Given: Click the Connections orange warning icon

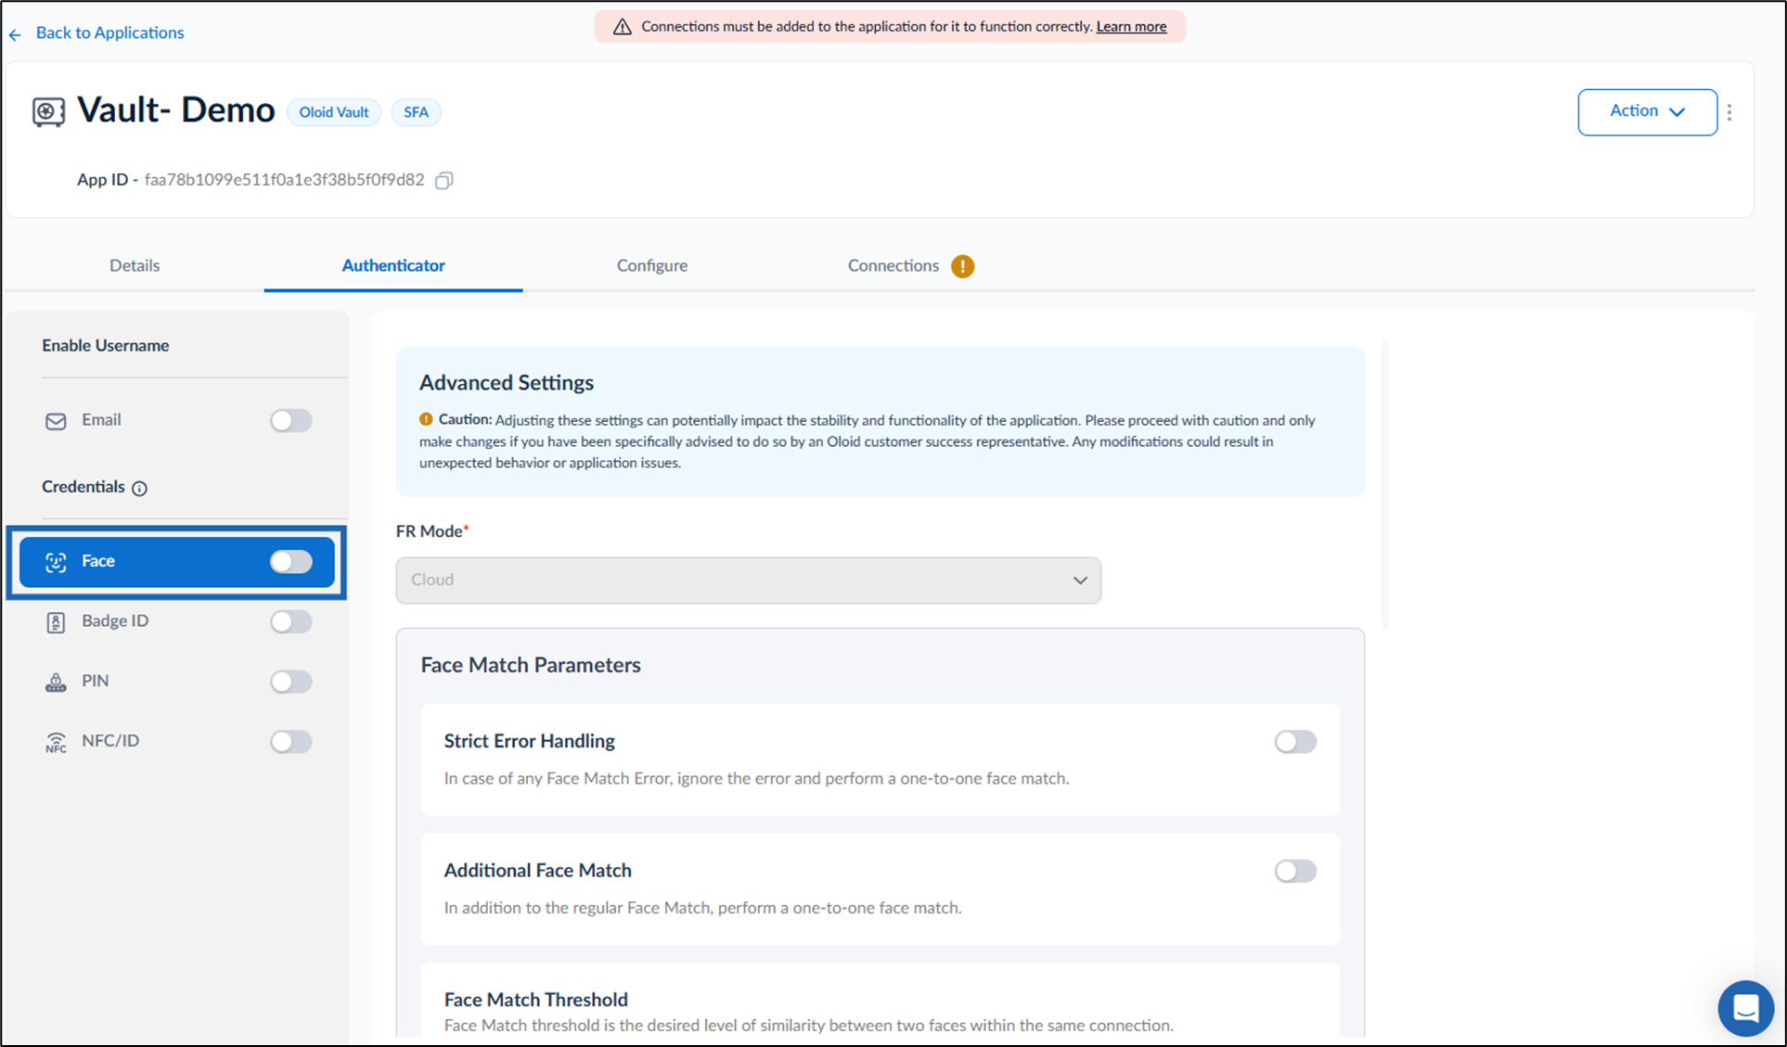Looking at the screenshot, I should click(x=963, y=266).
